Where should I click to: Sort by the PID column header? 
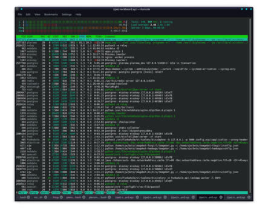(x=24, y=37)
